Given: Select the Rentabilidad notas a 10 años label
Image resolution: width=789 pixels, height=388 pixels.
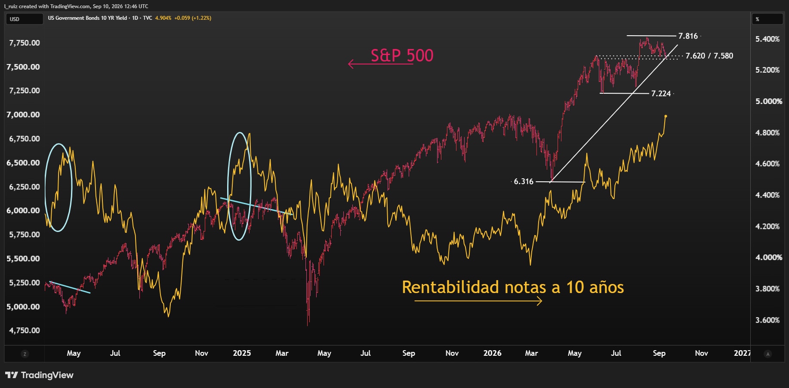Looking at the screenshot, I should 513,287.
